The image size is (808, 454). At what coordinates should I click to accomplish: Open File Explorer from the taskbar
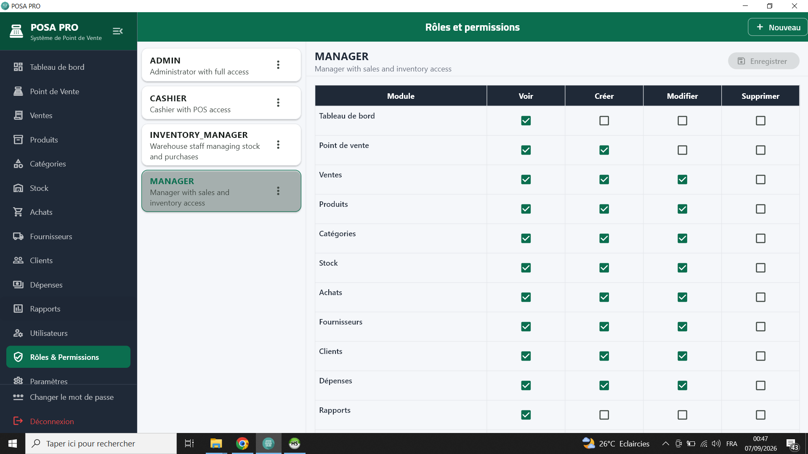pyautogui.click(x=216, y=443)
